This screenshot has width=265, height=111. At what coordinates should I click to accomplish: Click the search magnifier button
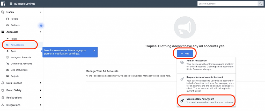[x=260, y=4]
